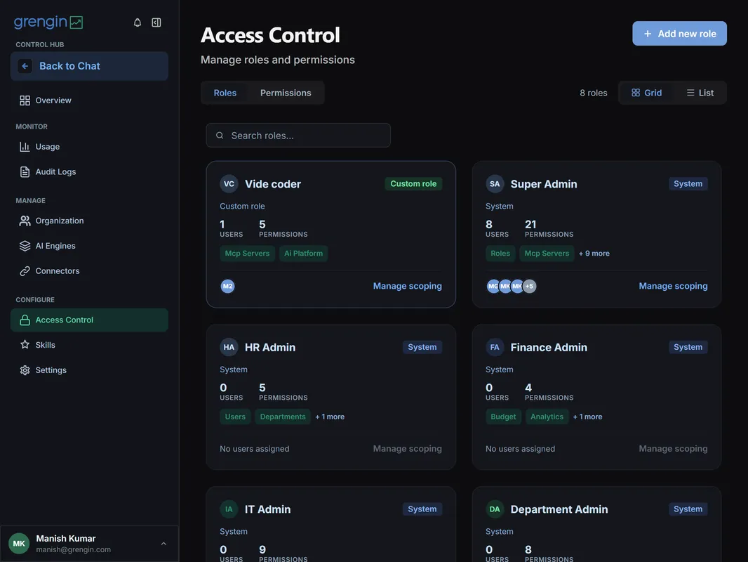Open Connectors section

89,270
